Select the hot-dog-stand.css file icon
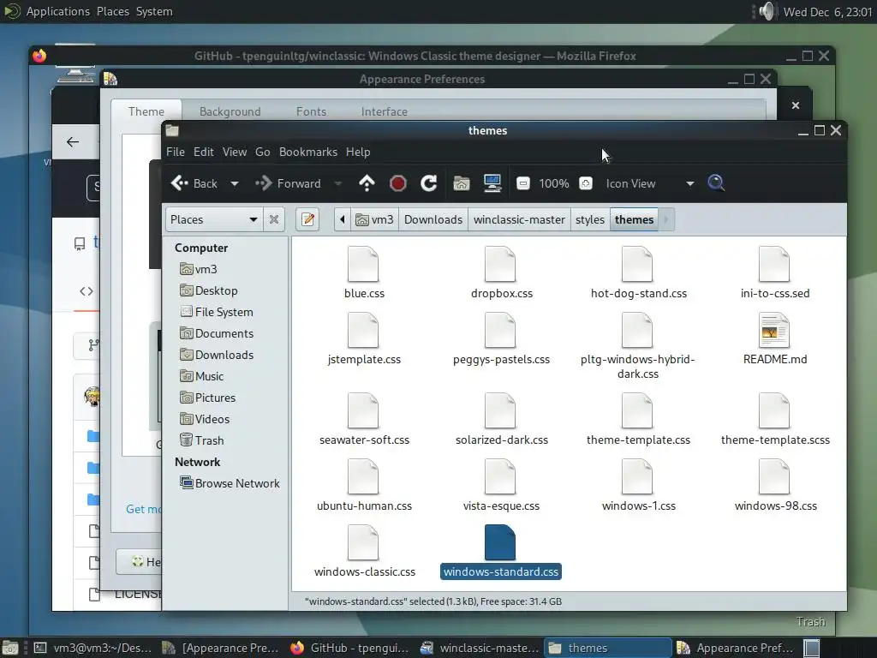 coord(637,264)
